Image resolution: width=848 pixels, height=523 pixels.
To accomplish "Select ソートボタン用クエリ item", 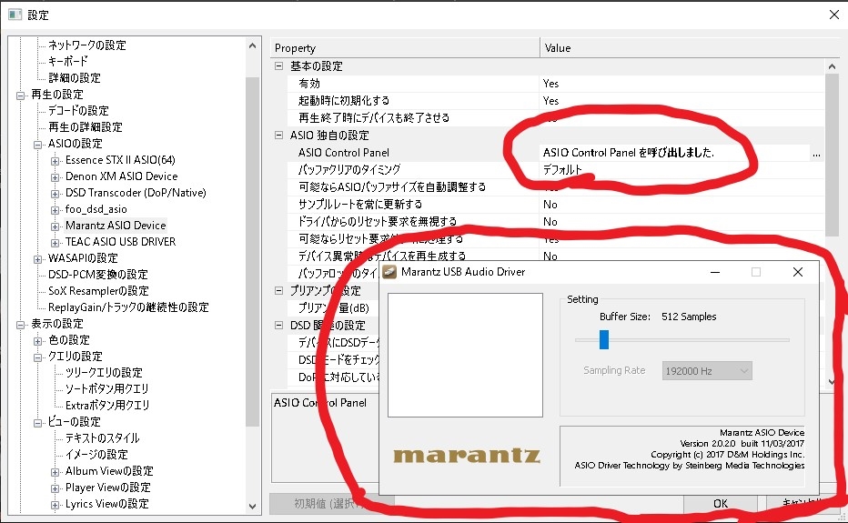I will click(x=107, y=389).
